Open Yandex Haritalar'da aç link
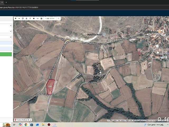169x127 pixels. pos(23,120)
